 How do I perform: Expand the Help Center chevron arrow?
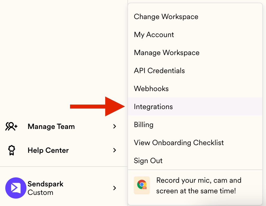(115, 150)
